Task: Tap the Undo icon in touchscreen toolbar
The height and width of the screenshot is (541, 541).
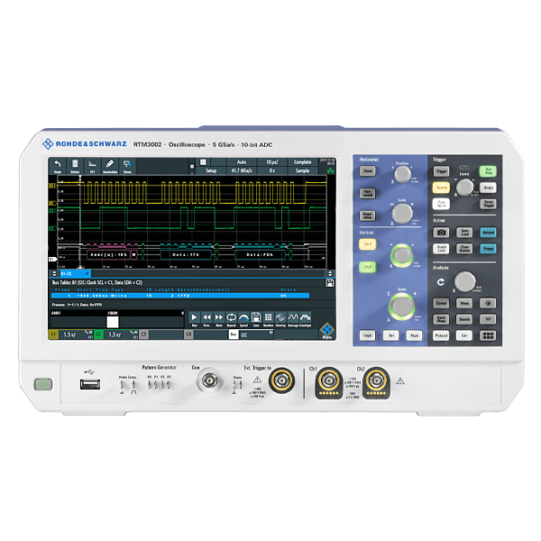Action: [x=58, y=166]
